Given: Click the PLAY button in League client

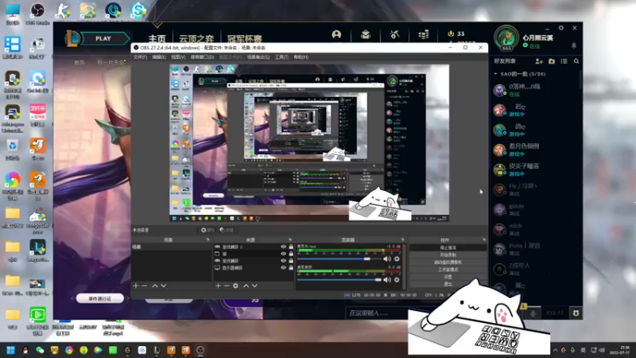Looking at the screenshot, I should (x=103, y=38).
